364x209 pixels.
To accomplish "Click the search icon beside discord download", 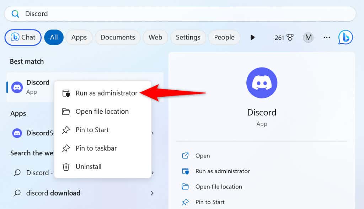I will [x=17, y=193].
